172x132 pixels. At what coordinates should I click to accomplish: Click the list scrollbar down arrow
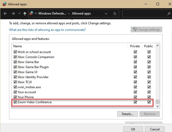click(157, 106)
